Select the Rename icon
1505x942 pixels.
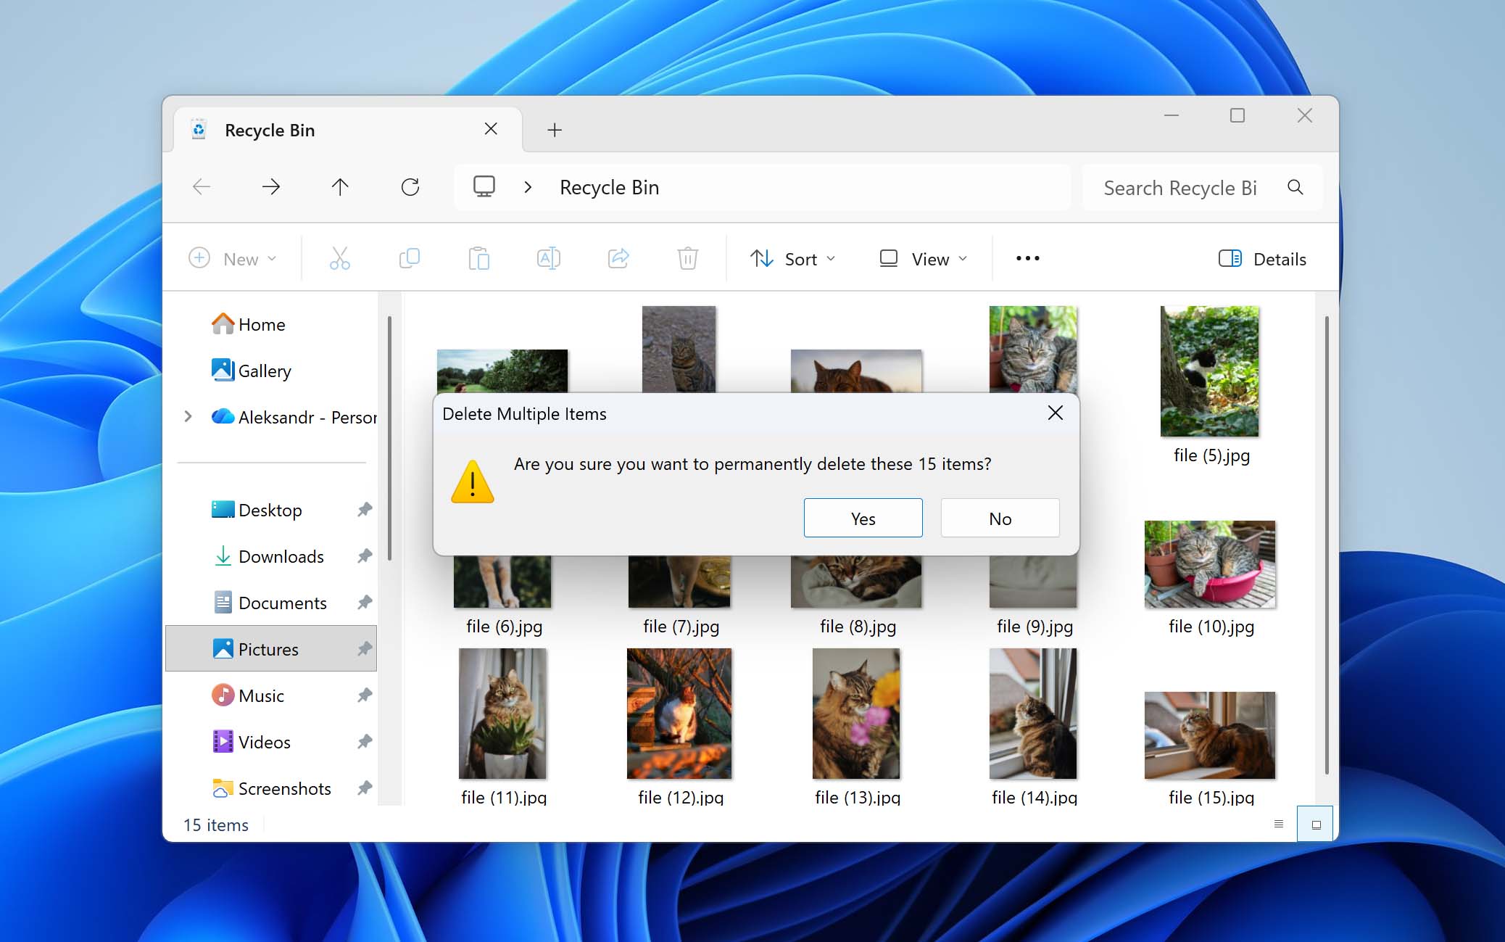[548, 258]
